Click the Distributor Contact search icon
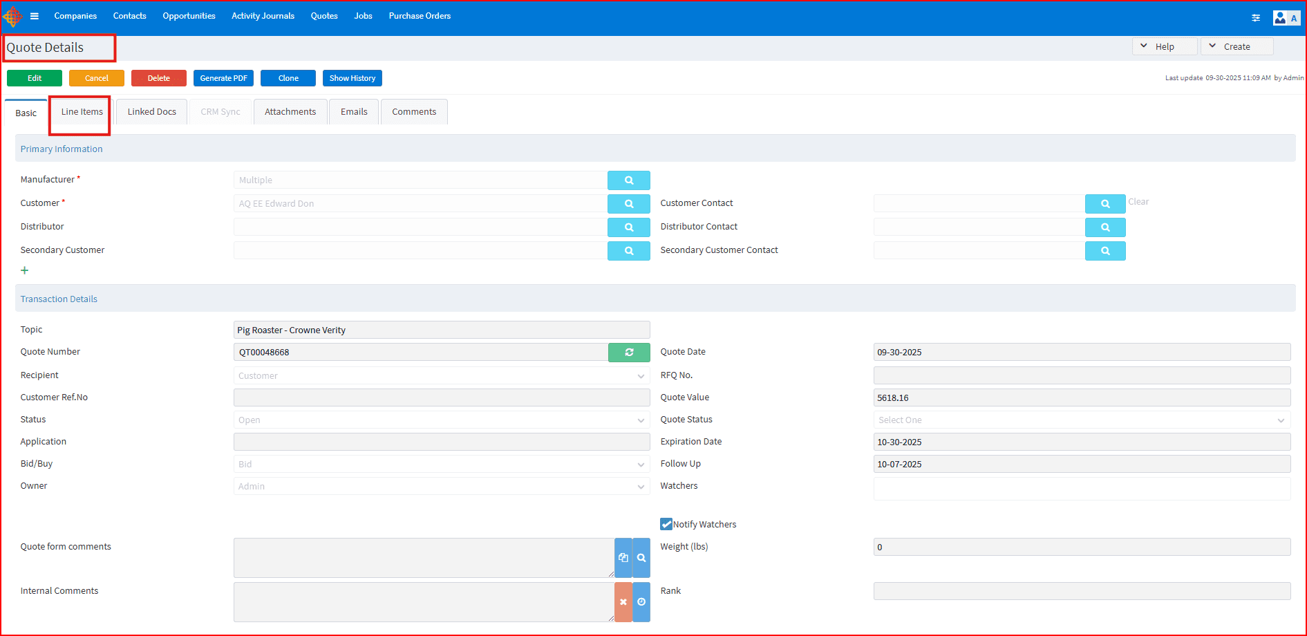Image resolution: width=1307 pixels, height=636 pixels. point(1104,227)
